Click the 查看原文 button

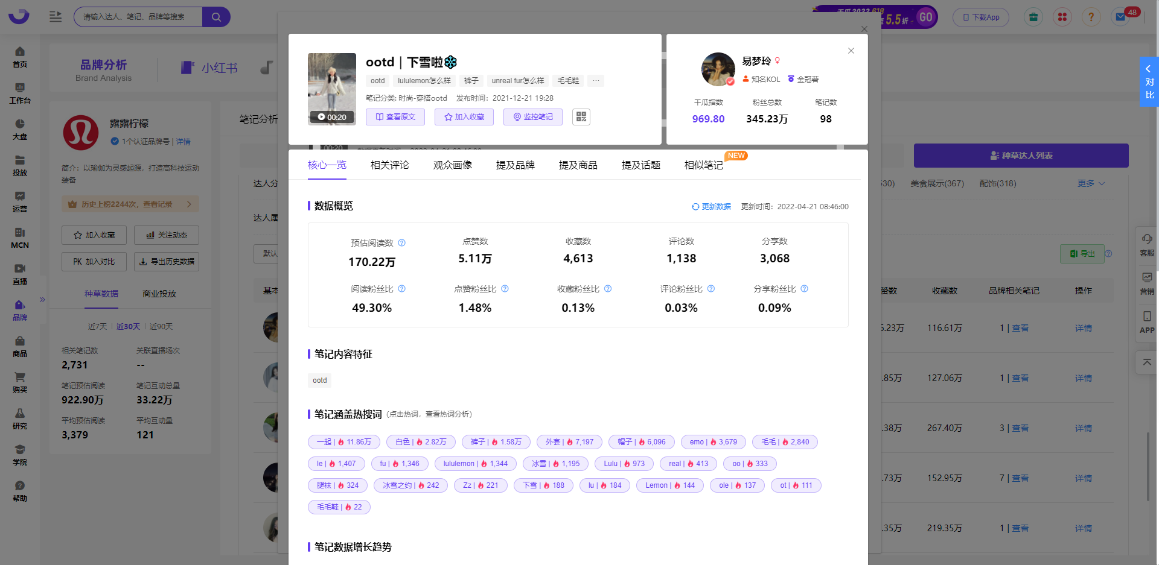pyautogui.click(x=395, y=117)
